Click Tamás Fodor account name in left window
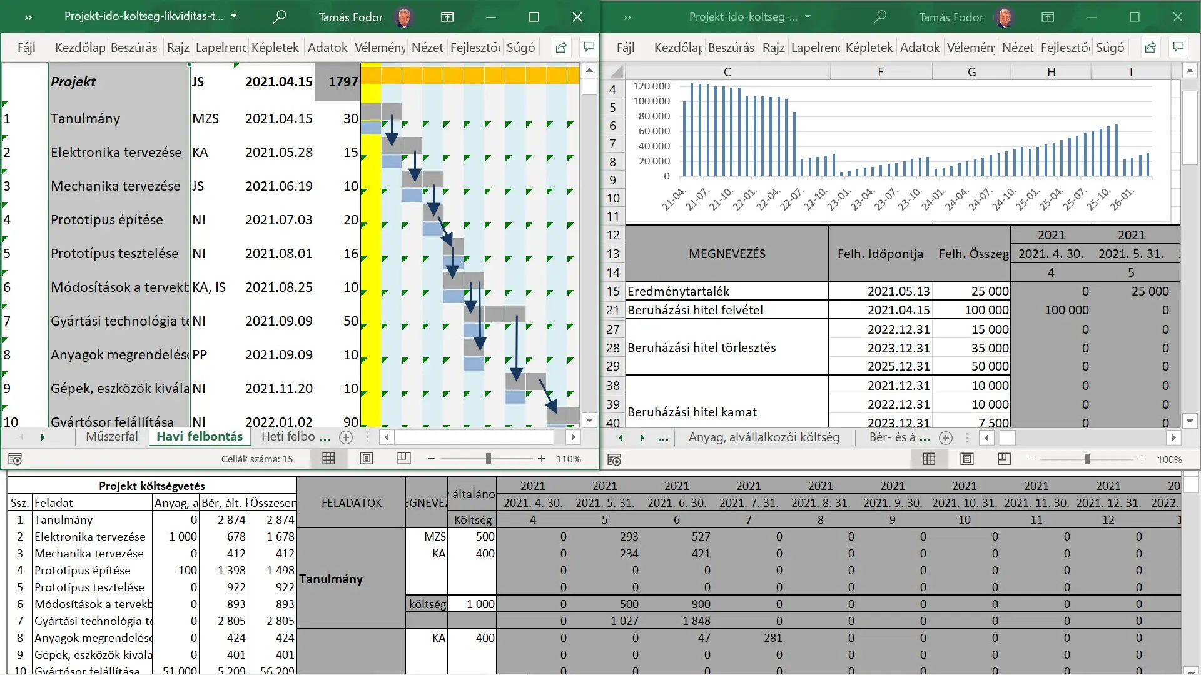The height and width of the screenshot is (675, 1201). [350, 17]
